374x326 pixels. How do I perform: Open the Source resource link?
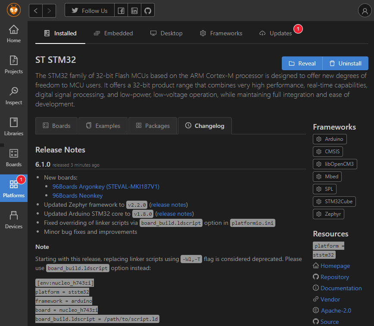[329, 322]
